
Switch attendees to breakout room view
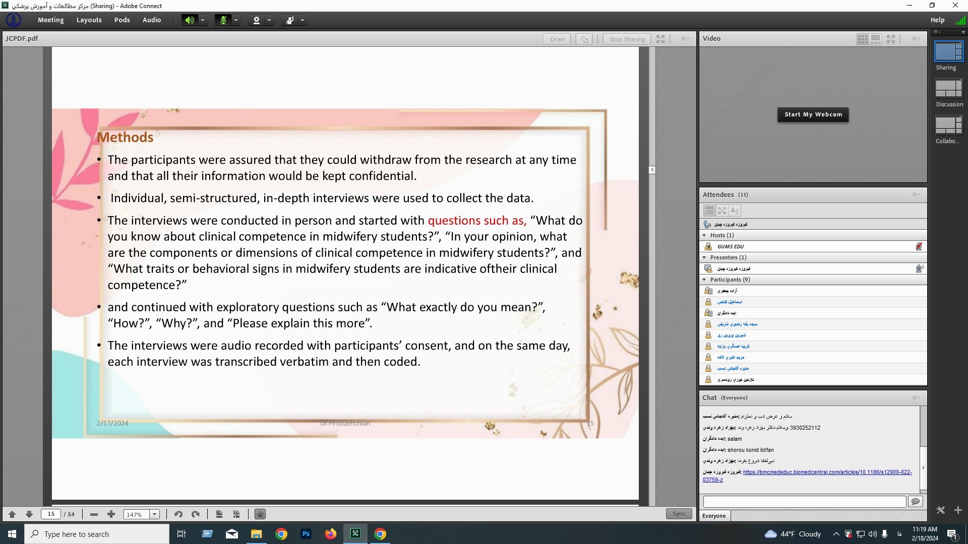[722, 211]
